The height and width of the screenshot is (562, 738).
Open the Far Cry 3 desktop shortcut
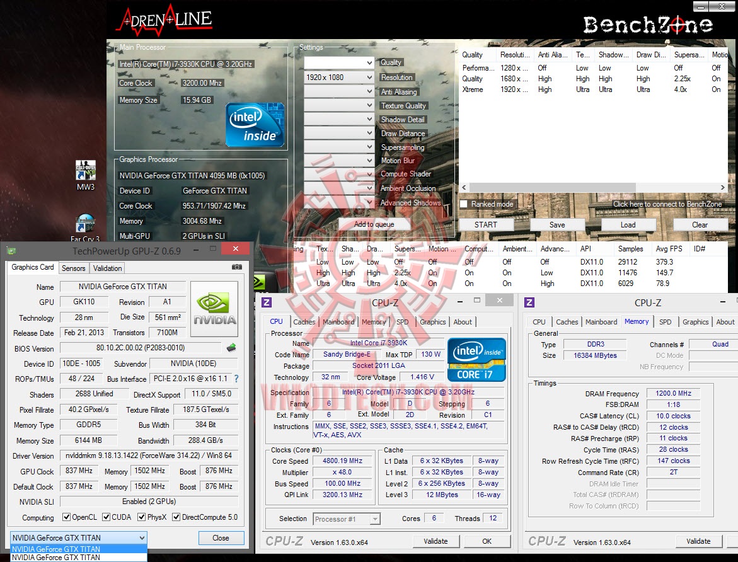tap(85, 228)
